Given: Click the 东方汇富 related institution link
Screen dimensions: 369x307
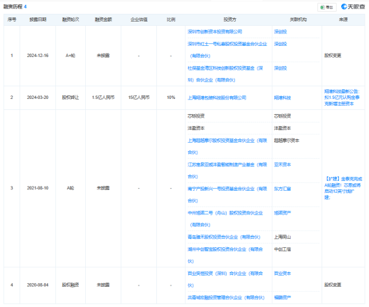Looking at the screenshot, I should [283, 189].
